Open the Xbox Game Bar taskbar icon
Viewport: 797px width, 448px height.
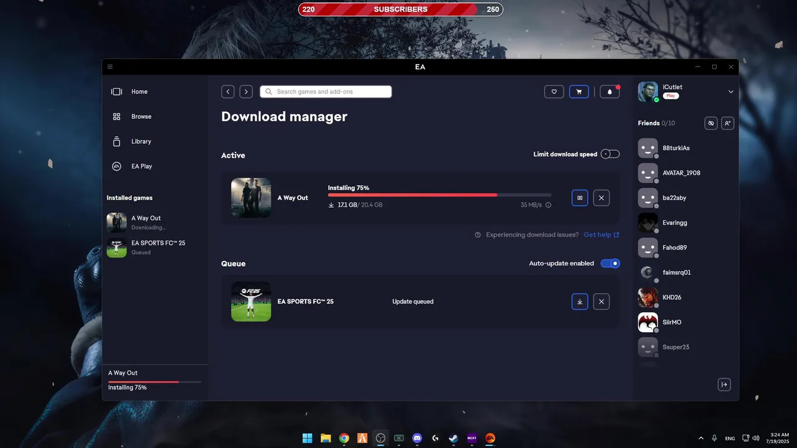(398, 438)
